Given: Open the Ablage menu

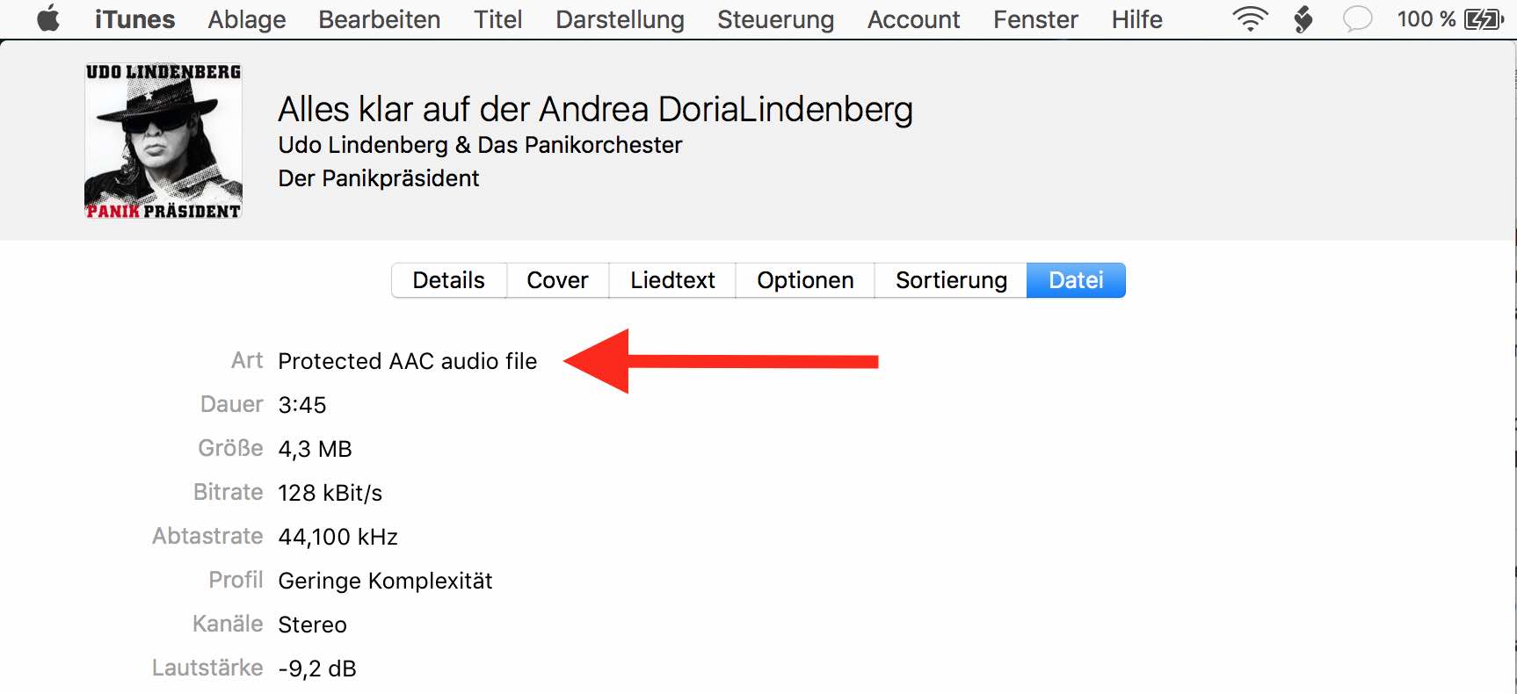Looking at the screenshot, I should coord(247,18).
